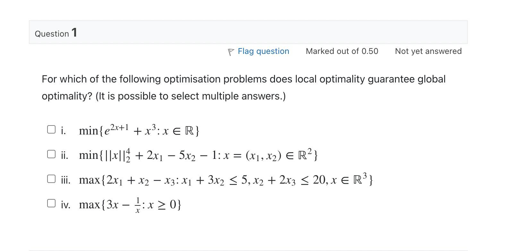
Task: Check the option iii checkbox
Action: [x=51, y=178]
